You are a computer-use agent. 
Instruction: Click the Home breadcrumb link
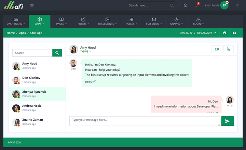[x=11, y=33]
